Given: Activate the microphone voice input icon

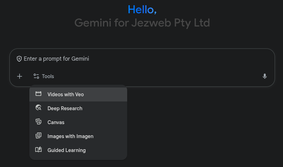Looking at the screenshot, I should click(264, 76).
